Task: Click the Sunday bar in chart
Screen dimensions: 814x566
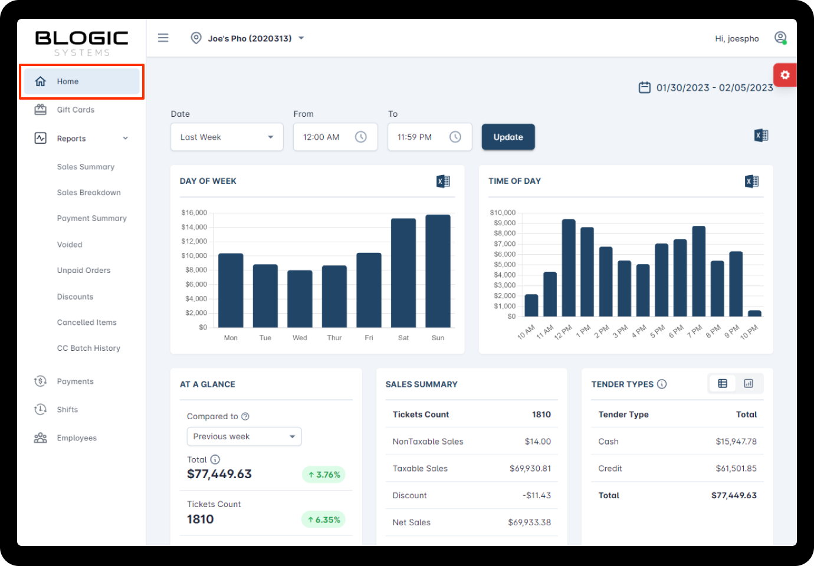Action: click(x=438, y=271)
